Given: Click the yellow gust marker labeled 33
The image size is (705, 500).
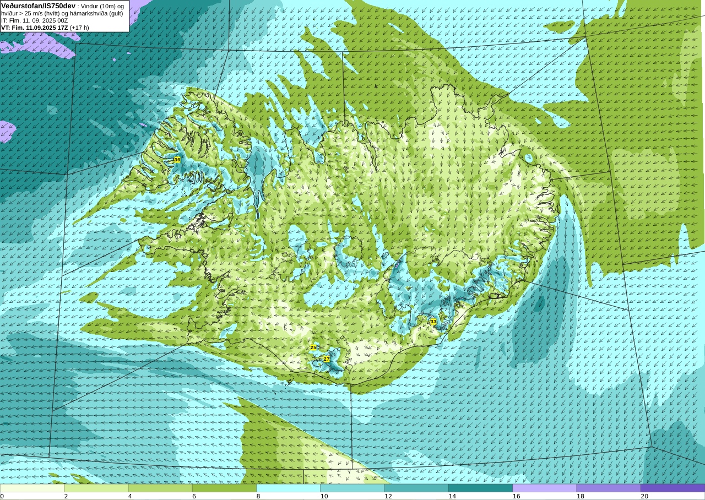Looking at the screenshot, I should click(433, 322).
